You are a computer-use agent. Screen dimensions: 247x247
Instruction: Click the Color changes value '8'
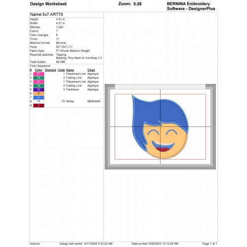coord(57,35)
